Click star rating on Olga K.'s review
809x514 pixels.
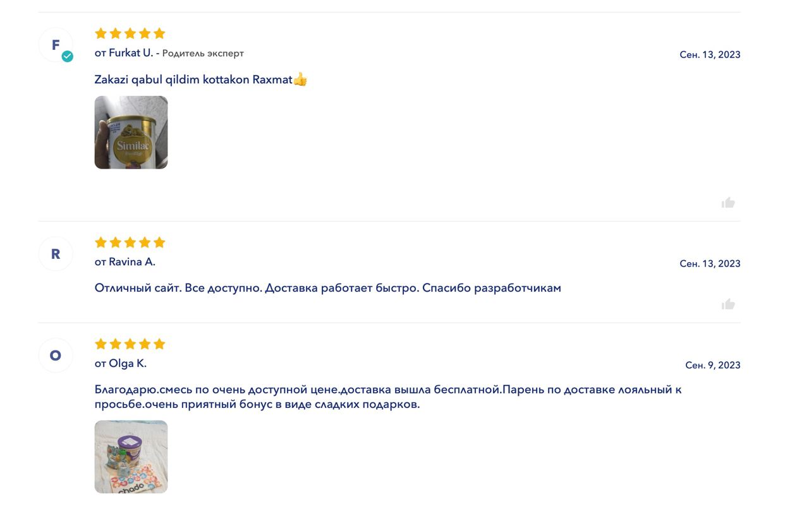130,344
